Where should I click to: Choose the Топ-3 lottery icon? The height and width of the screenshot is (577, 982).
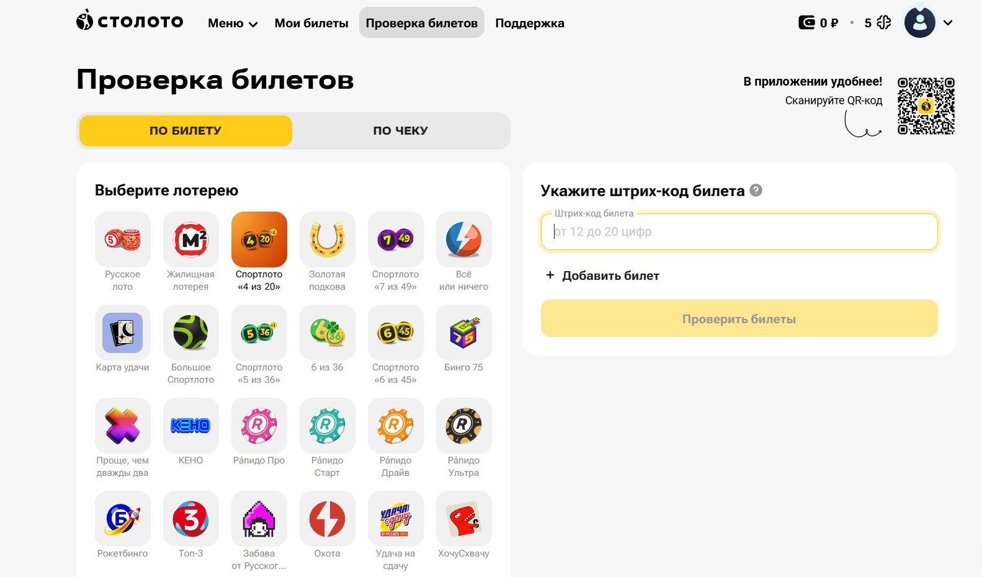pyautogui.click(x=190, y=519)
